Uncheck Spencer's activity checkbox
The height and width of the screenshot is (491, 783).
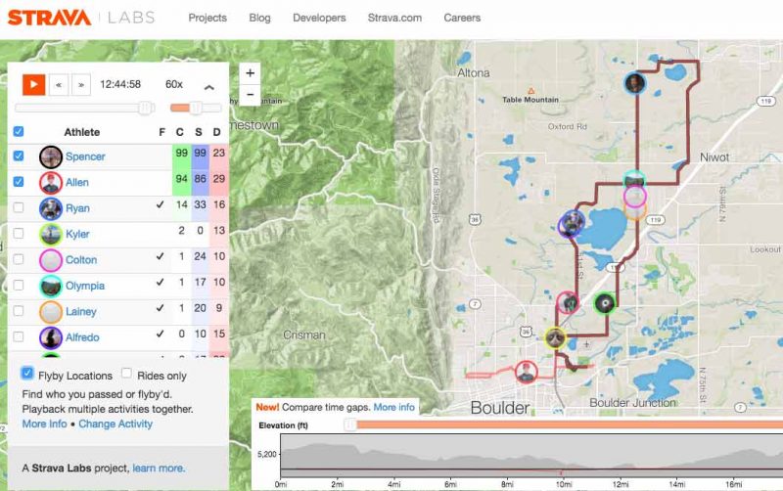point(19,156)
